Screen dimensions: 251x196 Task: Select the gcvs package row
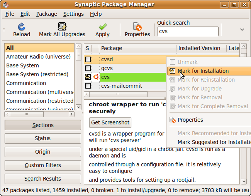click(x=125, y=68)
